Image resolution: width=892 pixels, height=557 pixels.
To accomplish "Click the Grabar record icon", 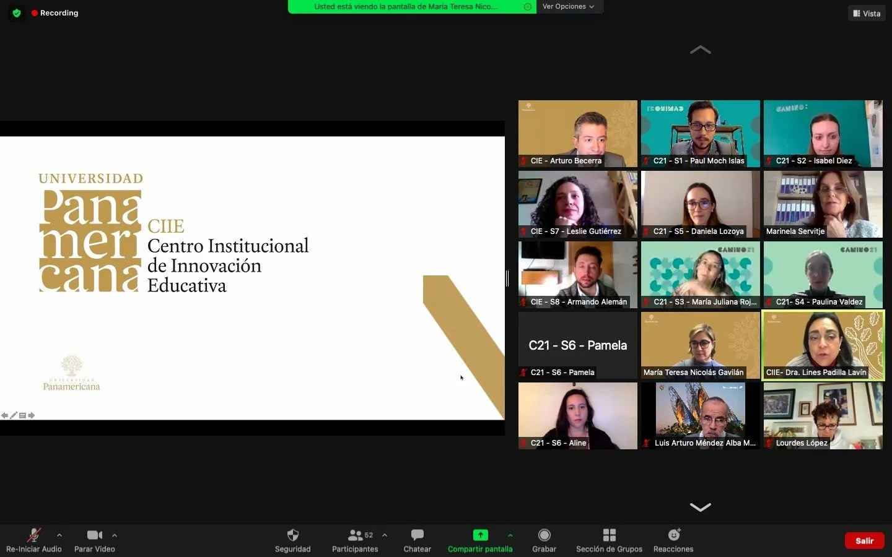I will pyautogui.click(x=544, y=535).
